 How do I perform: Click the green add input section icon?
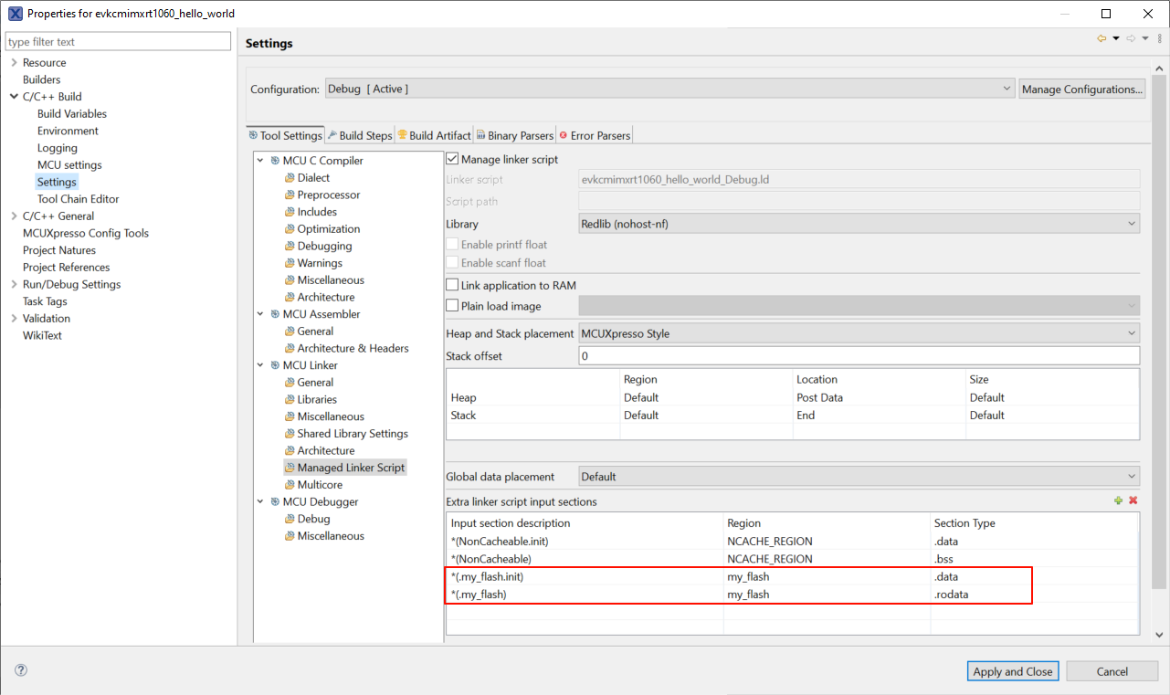click(x=1118, y=501)
